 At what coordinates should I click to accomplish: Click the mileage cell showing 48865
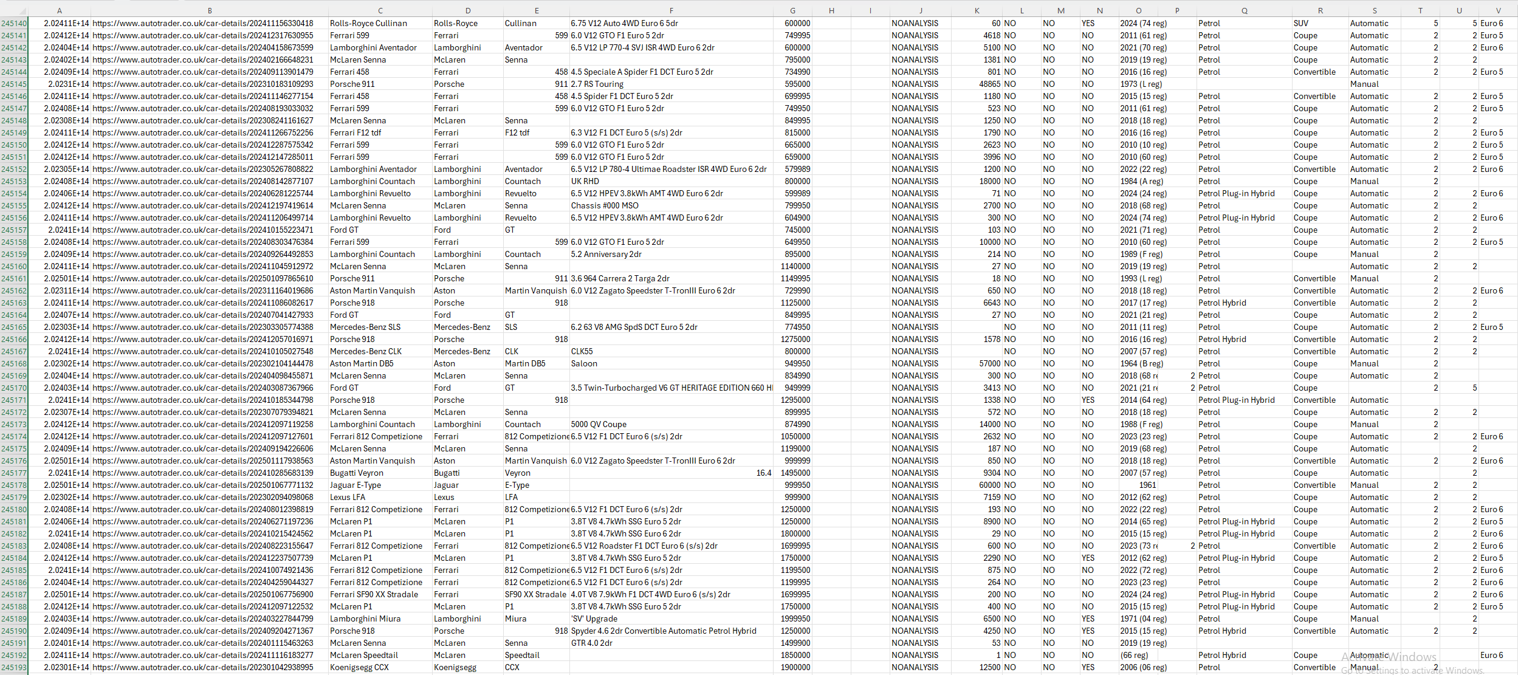tap(989, 84)
